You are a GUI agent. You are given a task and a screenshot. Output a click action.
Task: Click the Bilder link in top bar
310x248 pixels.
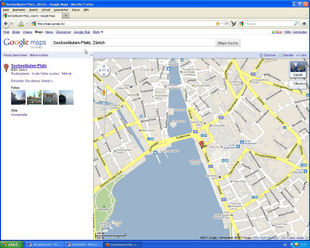pyautogui.click(x=16, y=32)
